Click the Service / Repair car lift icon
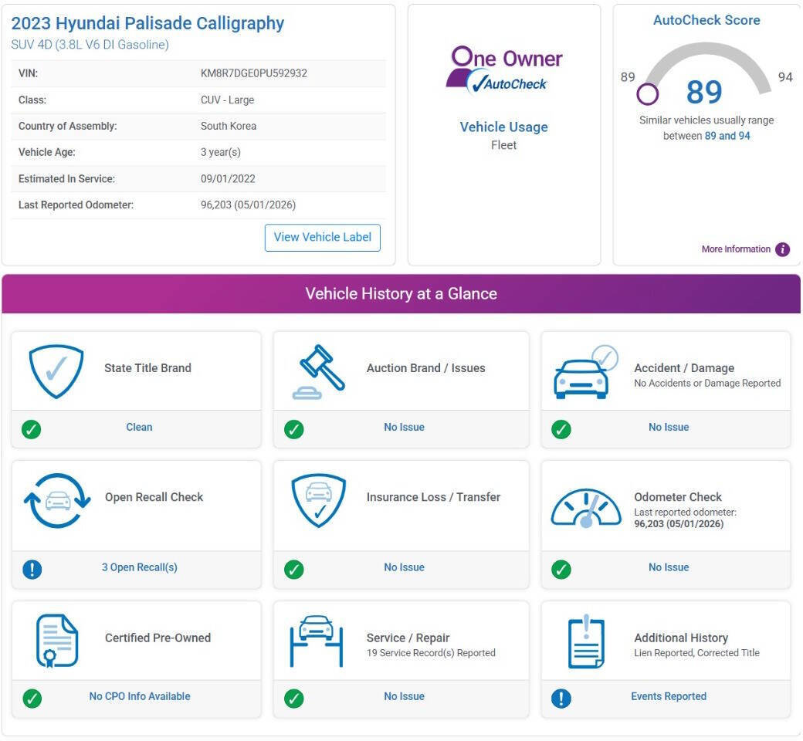 pos(317,641)
